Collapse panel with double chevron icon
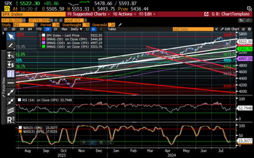The width and height of the screenshot is (254, 158). (216, 29)
